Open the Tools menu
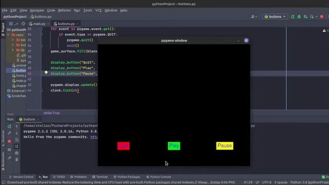 coord(87,10)
